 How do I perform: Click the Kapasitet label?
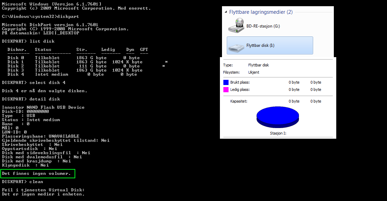239,101
